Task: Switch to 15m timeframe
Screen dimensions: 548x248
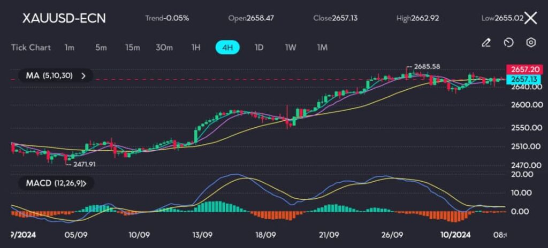Action: (x=132, y=48)
